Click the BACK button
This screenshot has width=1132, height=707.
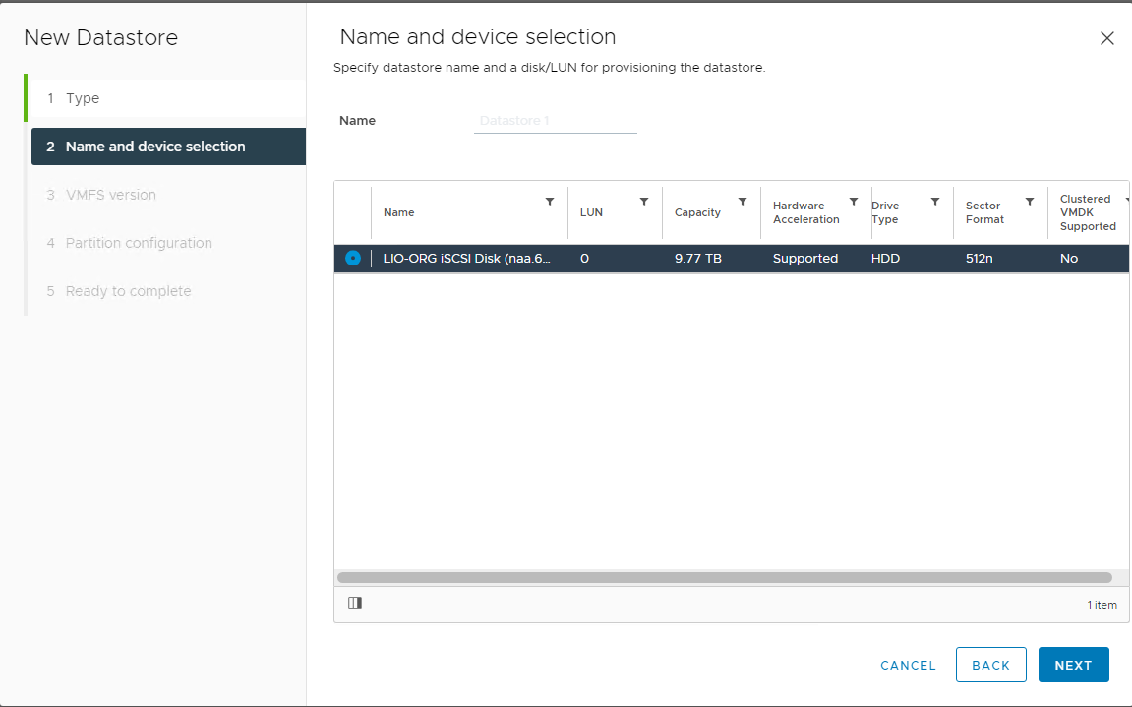(990, 665)
